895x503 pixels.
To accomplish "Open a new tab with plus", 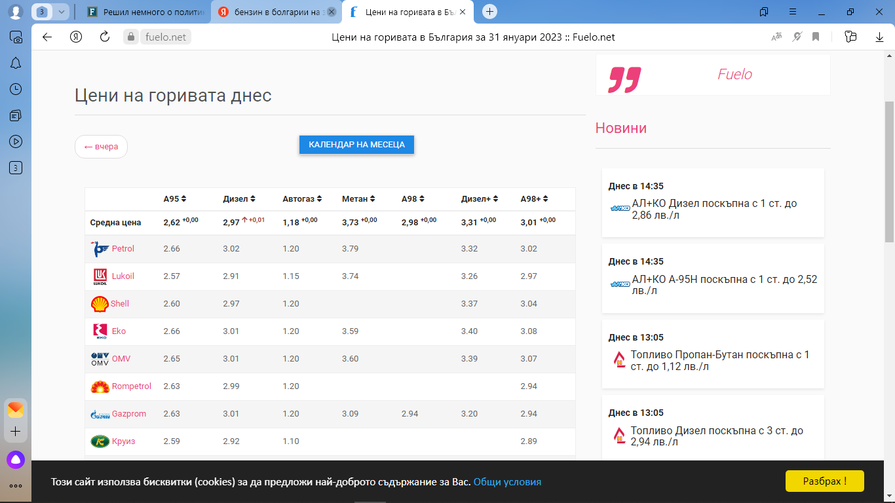I will pyautogui.click(x=489, y=12).
